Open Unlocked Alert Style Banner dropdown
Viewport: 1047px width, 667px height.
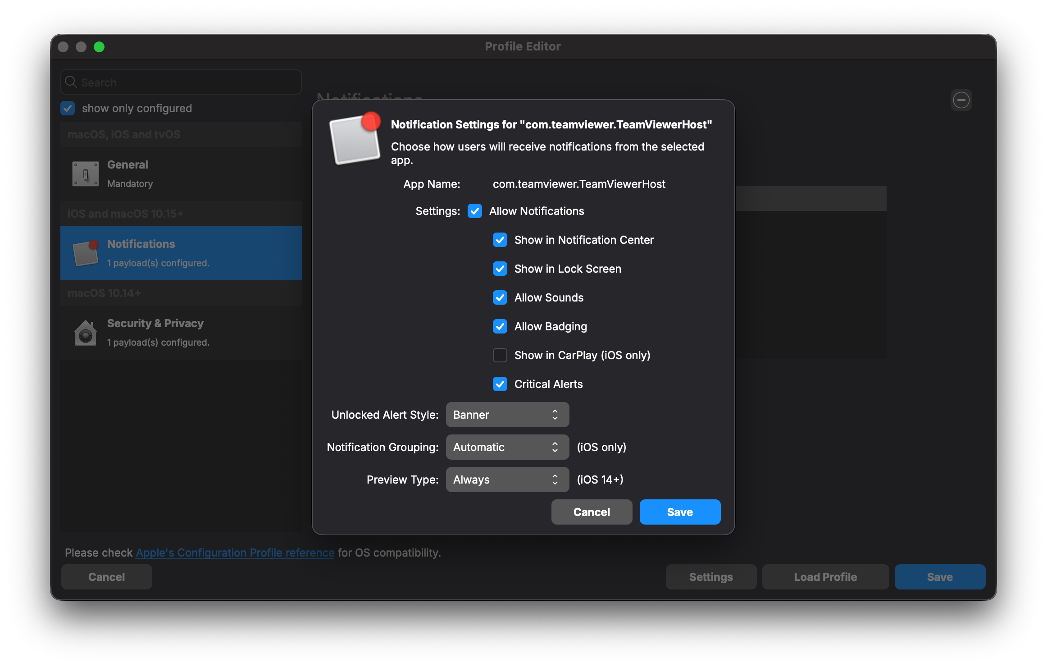tap(507, 415)
